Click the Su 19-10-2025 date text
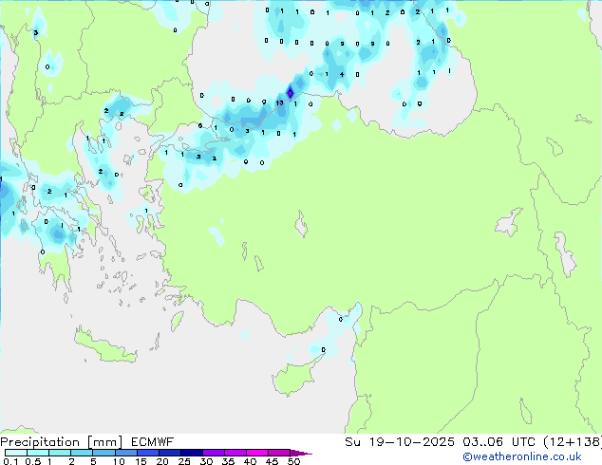The height and width of the screenshot is (465, 602). pos(400,442)
